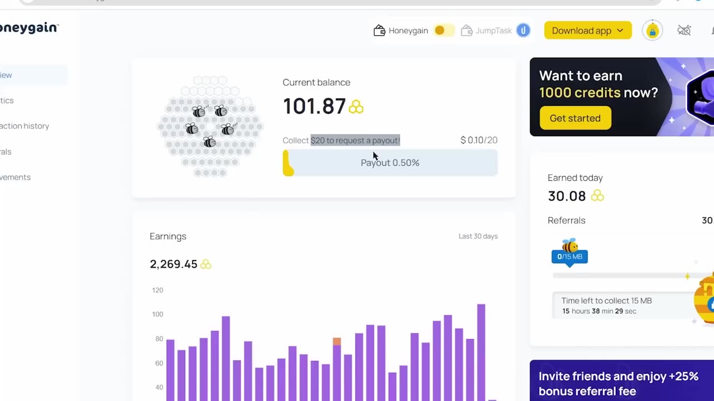Open the Download app dropdown
The image size is (714, 401).
pyautogui.click(x=588, y=31)
